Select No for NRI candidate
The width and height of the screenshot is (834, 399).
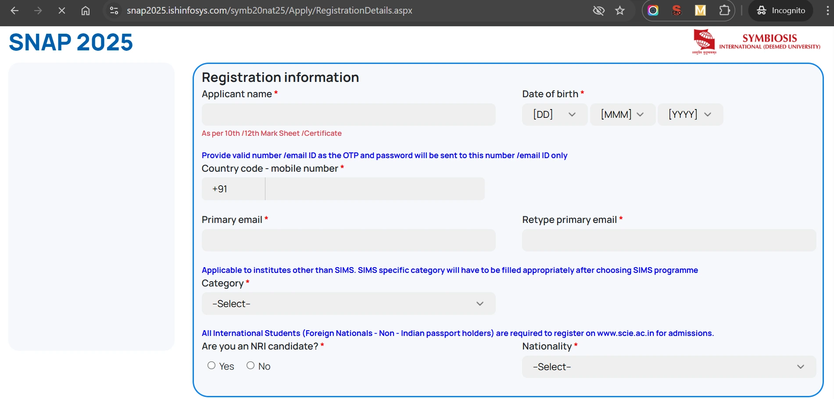pyautogui.click(x=251, y=365)
